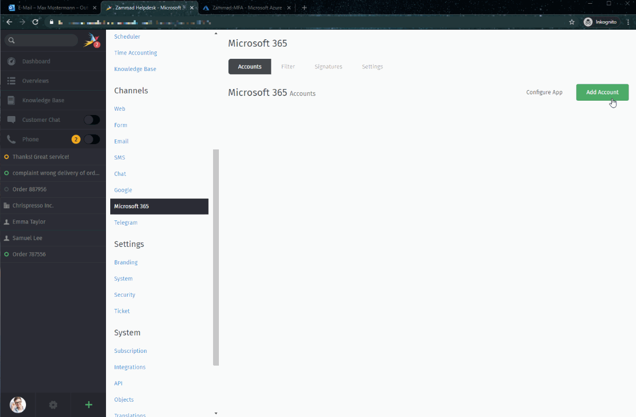636x417 pixels.
Task: Open the Google channel
Action: tap(123, 190)
